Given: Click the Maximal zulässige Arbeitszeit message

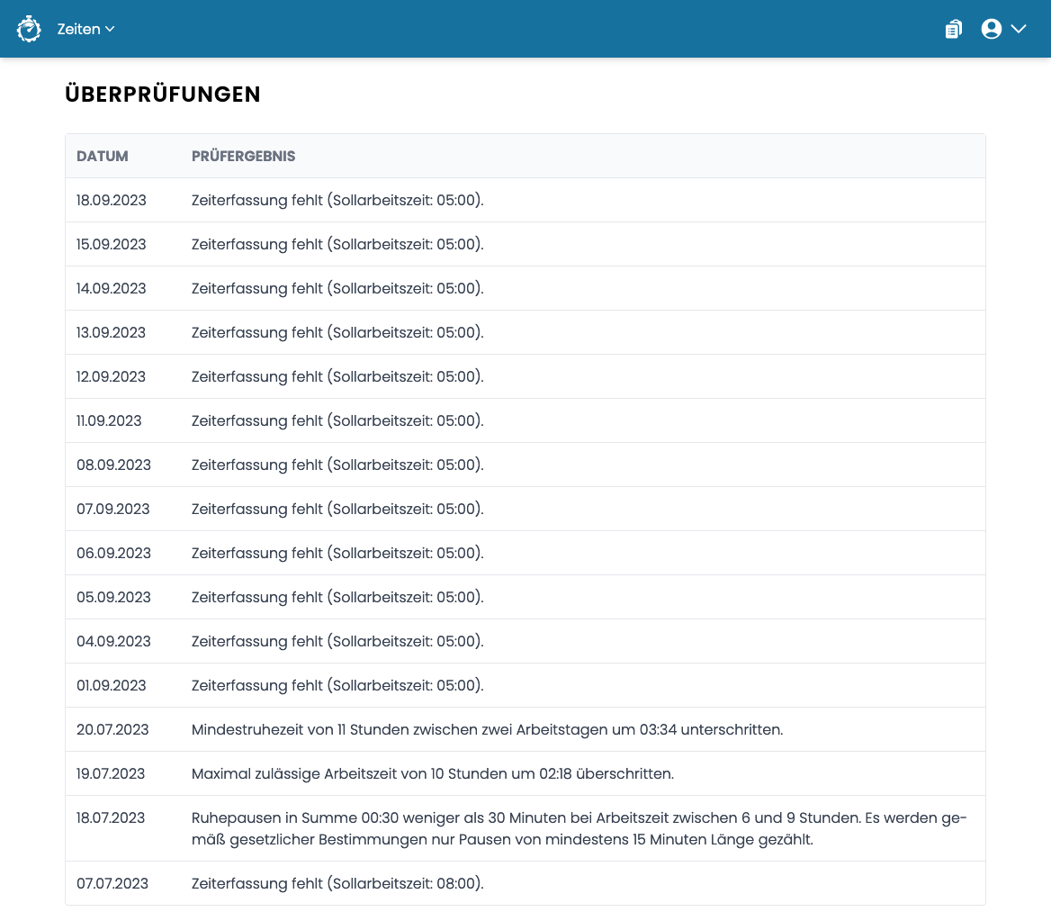Looking at the screenshot, I should pos(433,774).
